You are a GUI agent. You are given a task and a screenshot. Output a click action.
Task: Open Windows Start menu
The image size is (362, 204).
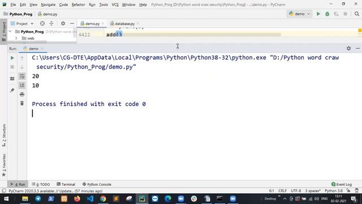pos(6,199)
